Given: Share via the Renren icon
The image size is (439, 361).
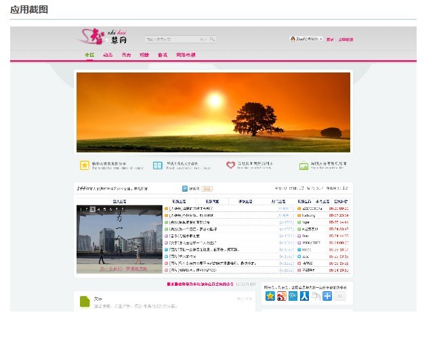Looking at the screenshot, I should [x=304, y=296].
